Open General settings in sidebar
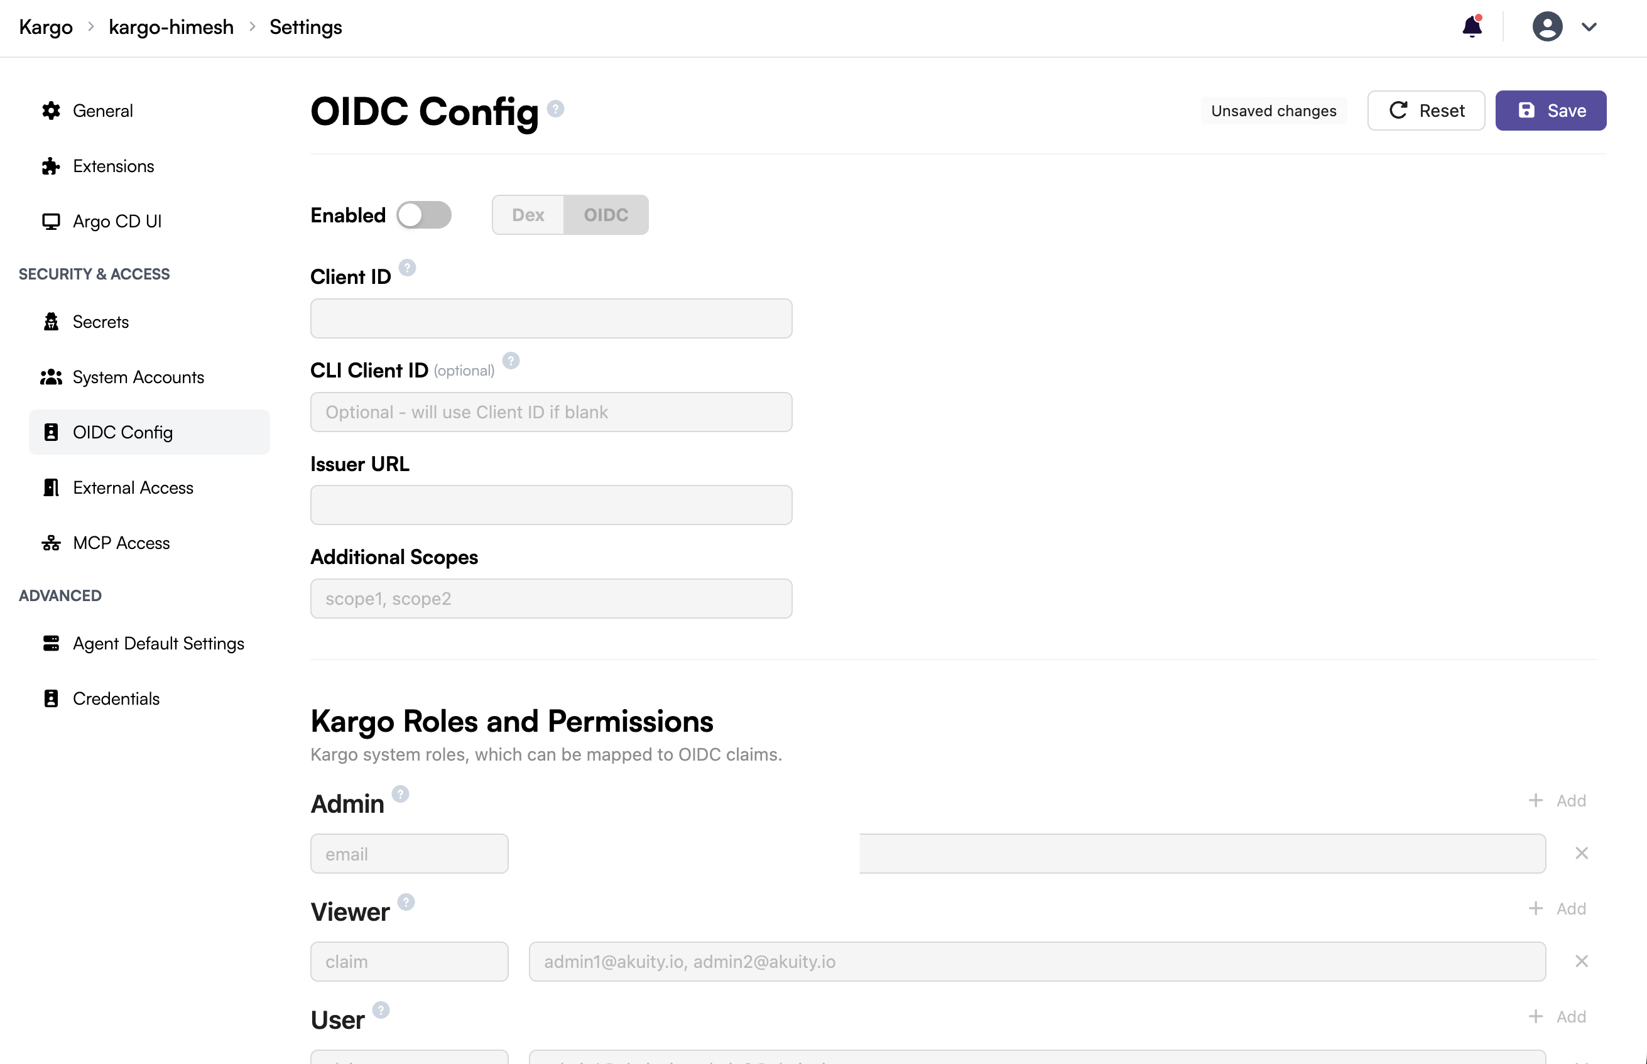This screenshot has width=1647, height=1064. coord(149,111)
